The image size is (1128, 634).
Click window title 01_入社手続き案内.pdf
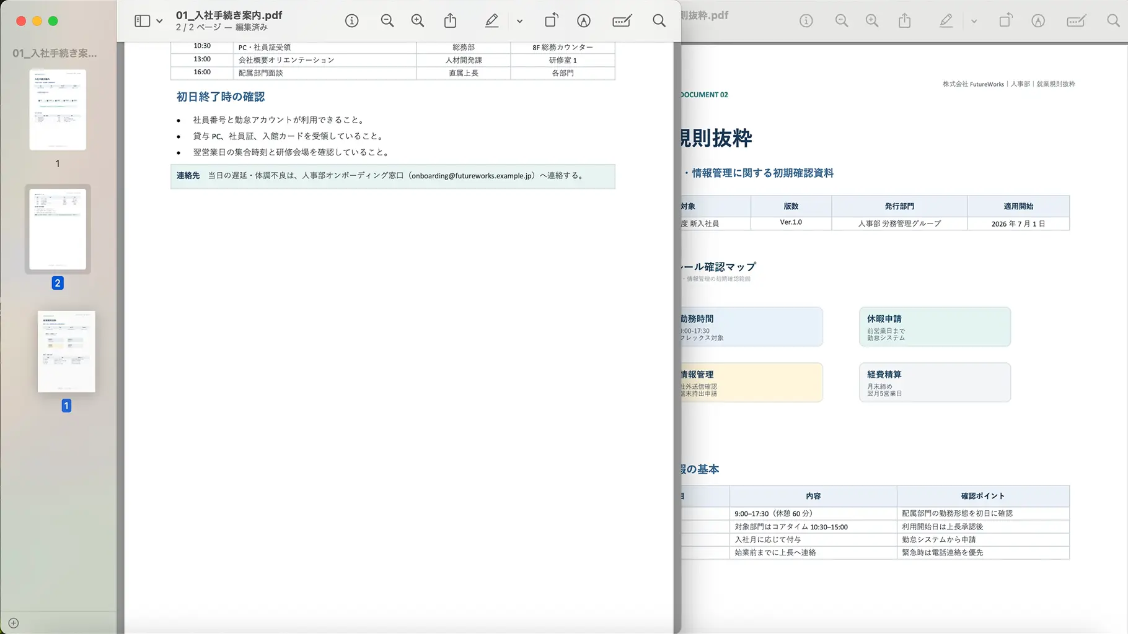[229, 15]
